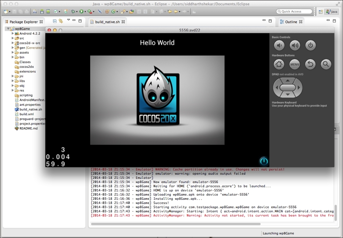Click the New Android XML file icon

tap(66, 12)
